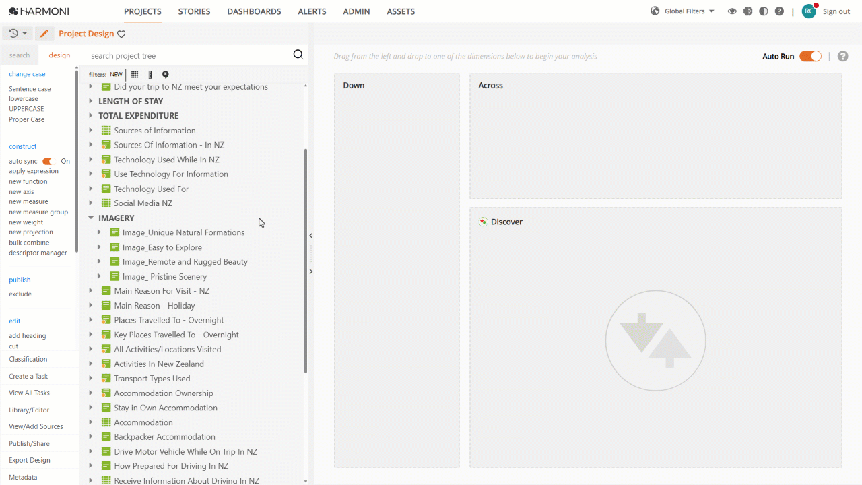Favorite the project with heart icon
Screen dimensions: 862x485
click(x=121, y=34)
